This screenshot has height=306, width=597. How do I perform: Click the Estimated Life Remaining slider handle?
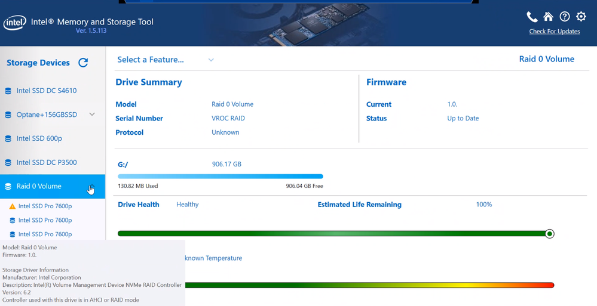pos(549,234)
